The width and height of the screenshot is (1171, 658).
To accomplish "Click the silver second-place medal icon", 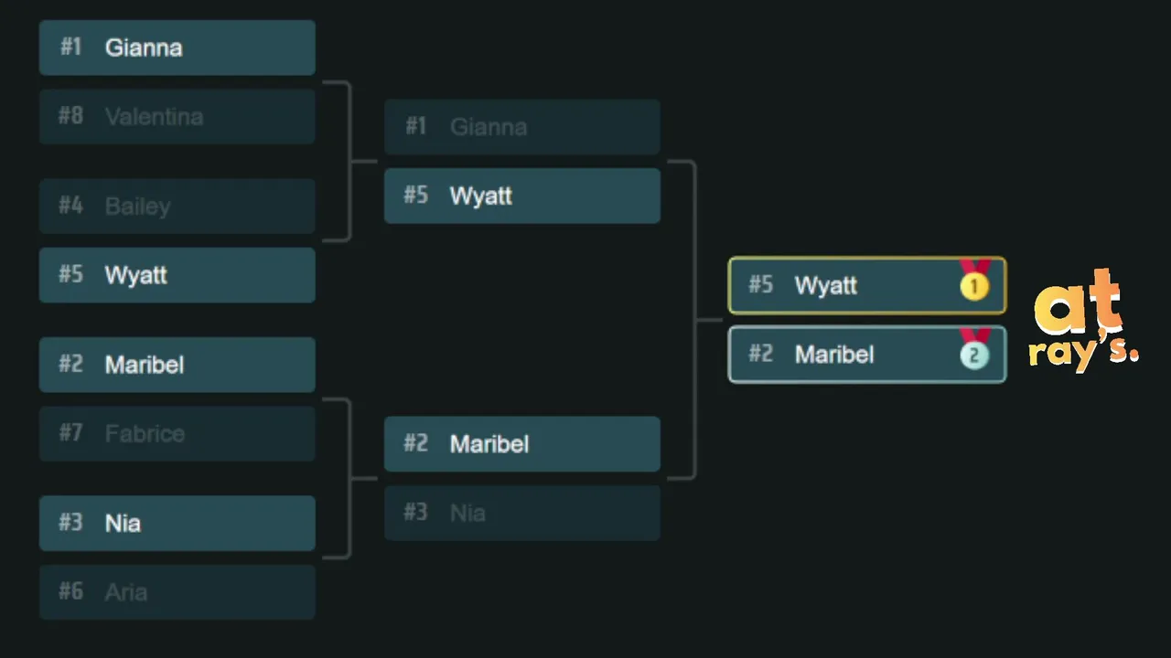I will click(974, 354).
